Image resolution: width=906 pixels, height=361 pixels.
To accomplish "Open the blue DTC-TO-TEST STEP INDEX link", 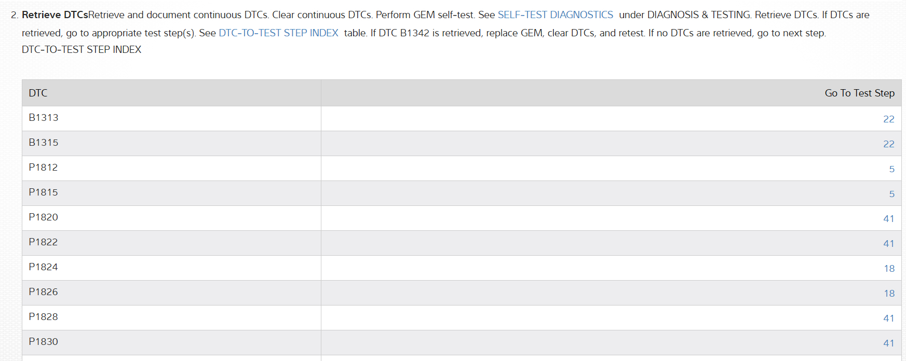I will [x=278, y=33].
